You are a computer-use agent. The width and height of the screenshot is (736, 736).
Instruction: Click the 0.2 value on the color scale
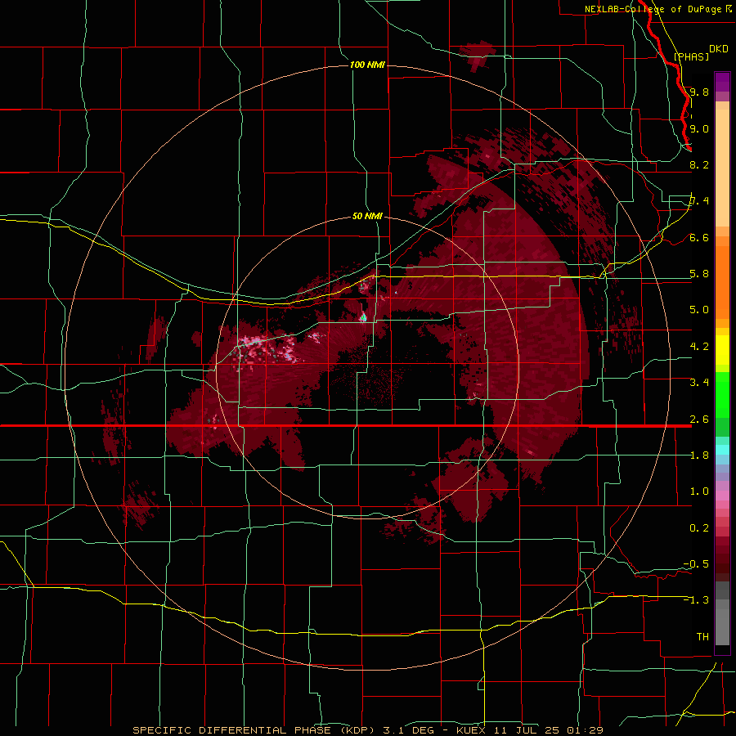click(699, 528)
